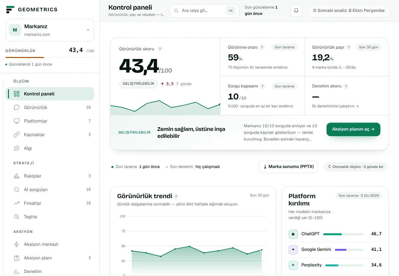Image resolution: width=399 pixels, height=276 pixels.
Task: Navigate to Kaynaklar
Action: point(50,135)
